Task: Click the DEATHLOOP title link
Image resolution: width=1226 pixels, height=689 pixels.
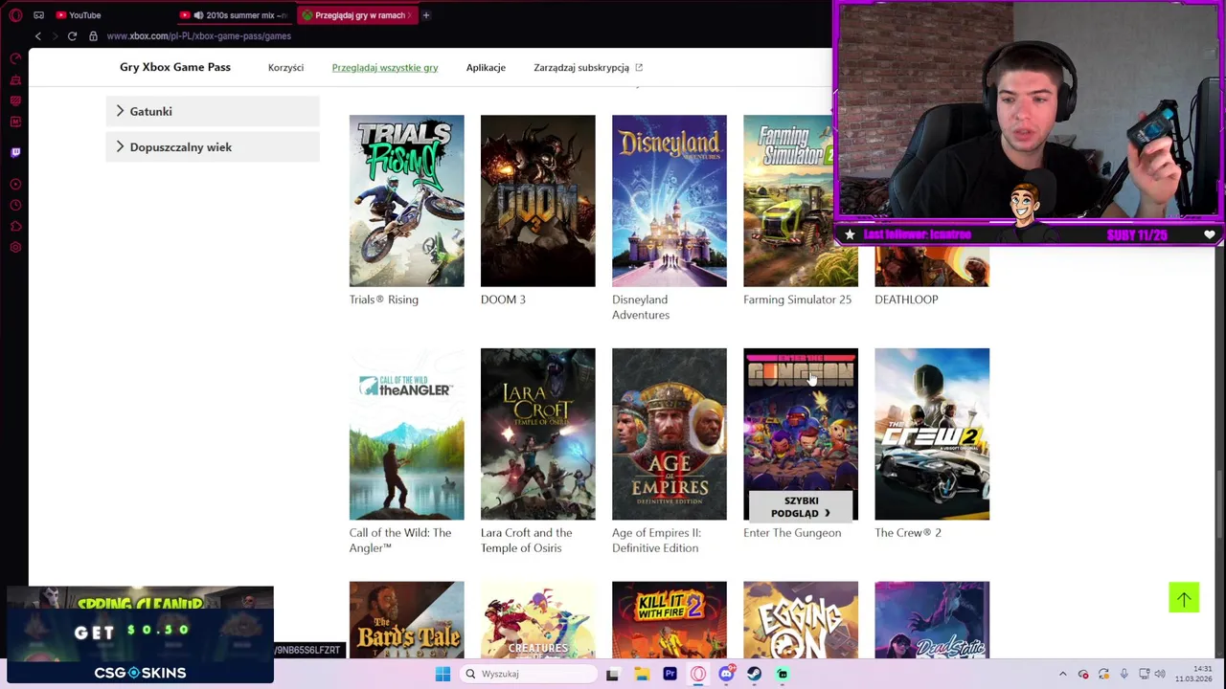Action: pos(906,300)
